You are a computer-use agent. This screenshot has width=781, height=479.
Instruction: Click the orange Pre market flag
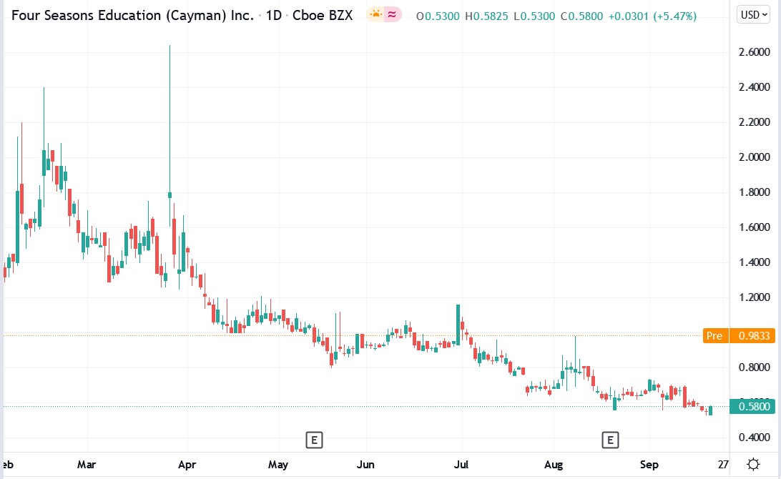714,335
